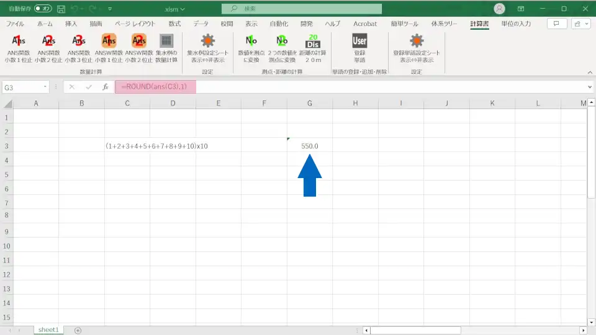The width and height of the screenshot is (596, 335).
Task: Select the ANSW関数 小数2位止 icon
Action: click(138, 42)
